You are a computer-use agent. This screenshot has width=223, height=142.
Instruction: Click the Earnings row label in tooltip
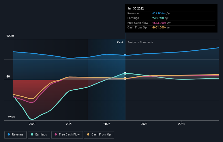[133, 18]
